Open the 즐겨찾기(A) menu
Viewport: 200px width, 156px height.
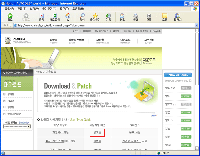pos(49,9)
